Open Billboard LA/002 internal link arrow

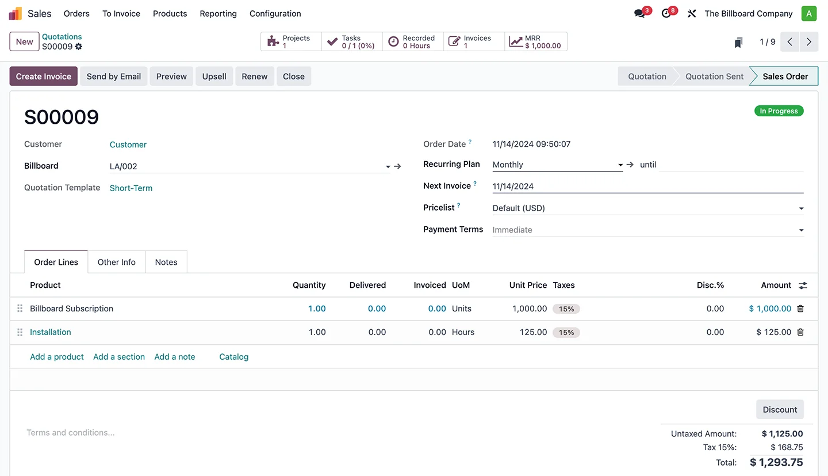pyautogui.click(x=397, y=166)
